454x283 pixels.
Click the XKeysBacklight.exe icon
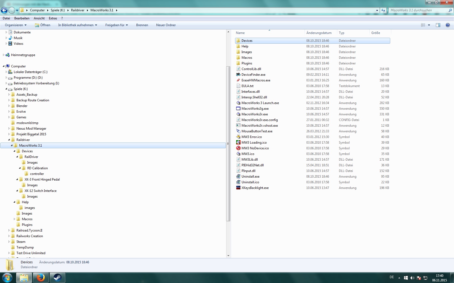238,188
